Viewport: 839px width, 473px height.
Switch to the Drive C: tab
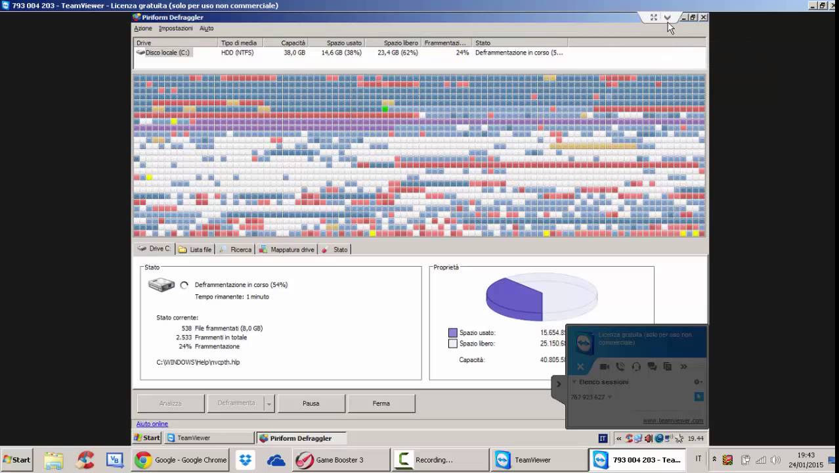pos(154,249)
